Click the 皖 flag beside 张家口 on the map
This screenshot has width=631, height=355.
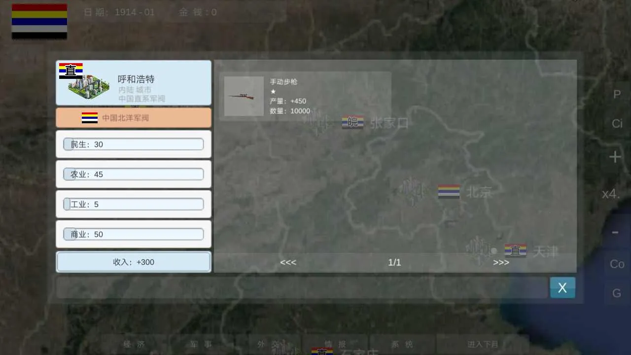pyautogui.click(x=353, y=123)
